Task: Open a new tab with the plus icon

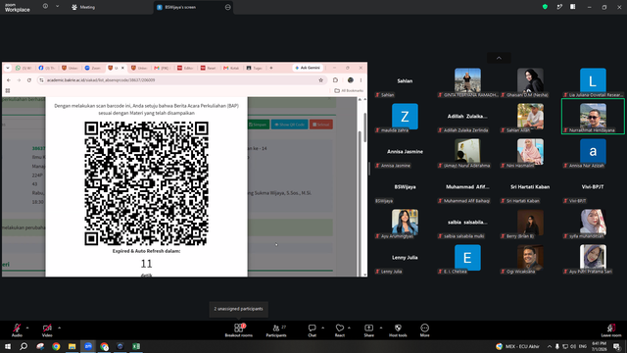Action: (x=271, y=68)
